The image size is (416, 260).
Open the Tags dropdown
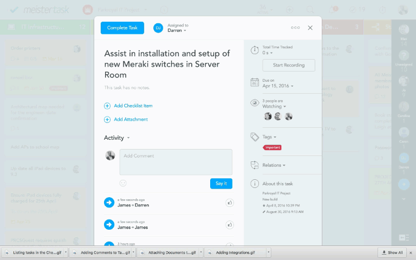(269, 137)
